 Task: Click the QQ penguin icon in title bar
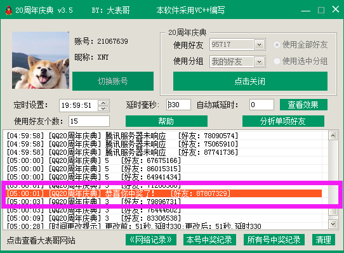9,10
